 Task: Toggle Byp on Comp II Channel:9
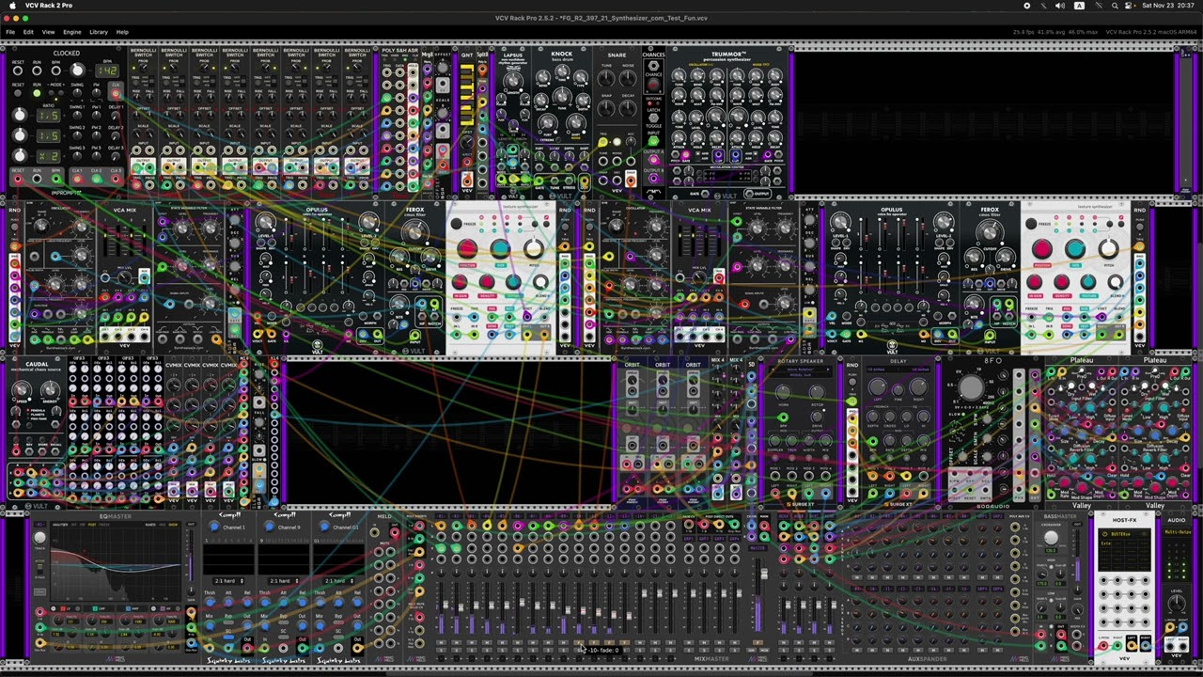[283, 622]
